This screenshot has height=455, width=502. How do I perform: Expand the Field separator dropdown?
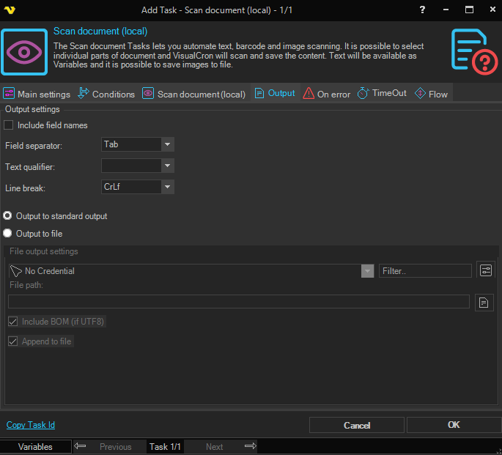(168, 144)
